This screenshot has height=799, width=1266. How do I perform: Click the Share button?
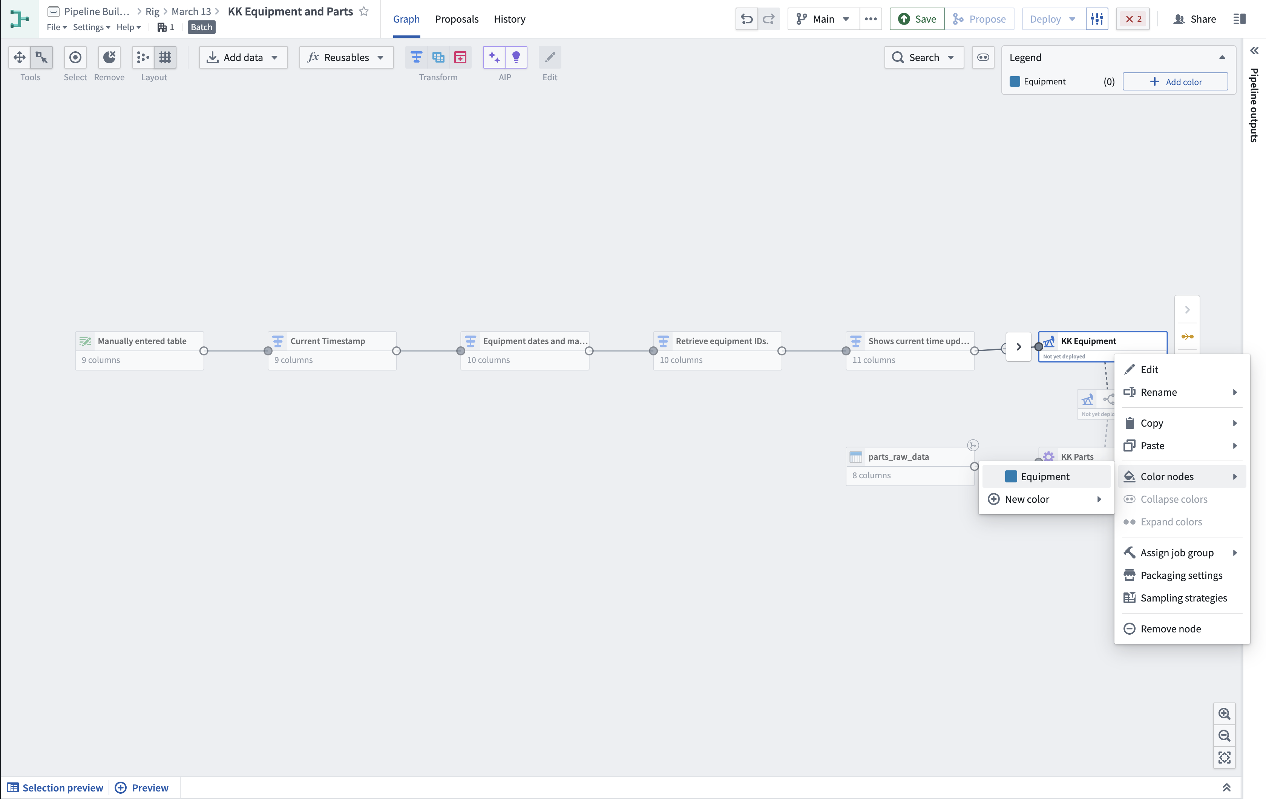tap(1194, 19)
